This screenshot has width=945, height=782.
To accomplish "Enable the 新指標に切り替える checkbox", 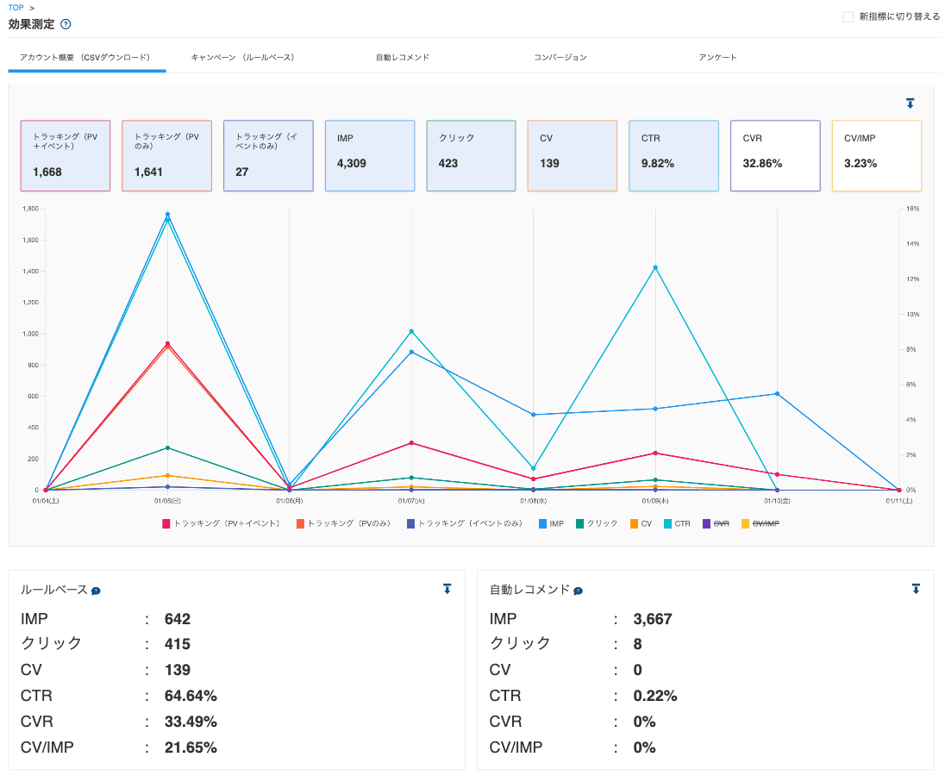I will point(848,17).
